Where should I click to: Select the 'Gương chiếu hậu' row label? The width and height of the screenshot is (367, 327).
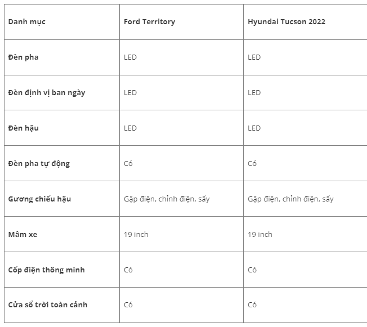[39, 199]
